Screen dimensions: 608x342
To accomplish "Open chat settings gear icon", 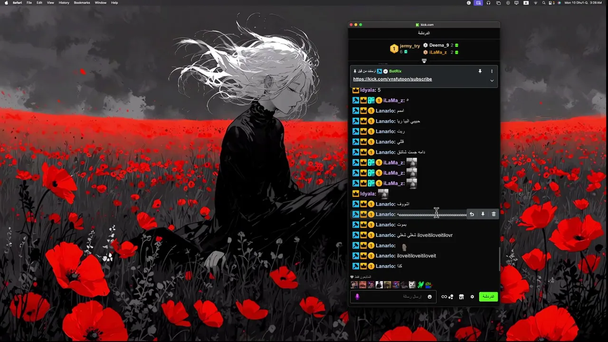I will tap(472, 297).
